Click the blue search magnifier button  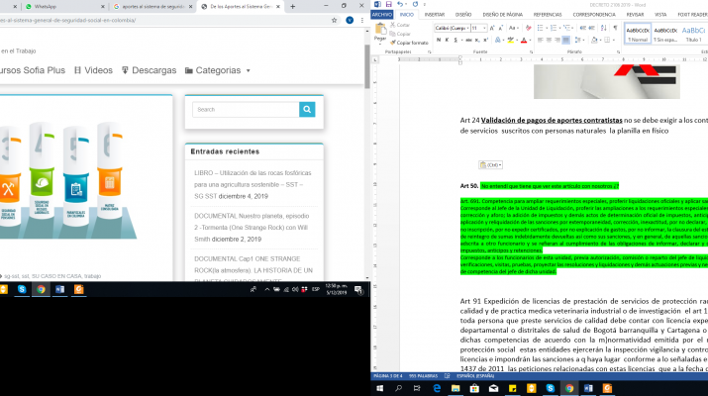click(x=307, y=109)
